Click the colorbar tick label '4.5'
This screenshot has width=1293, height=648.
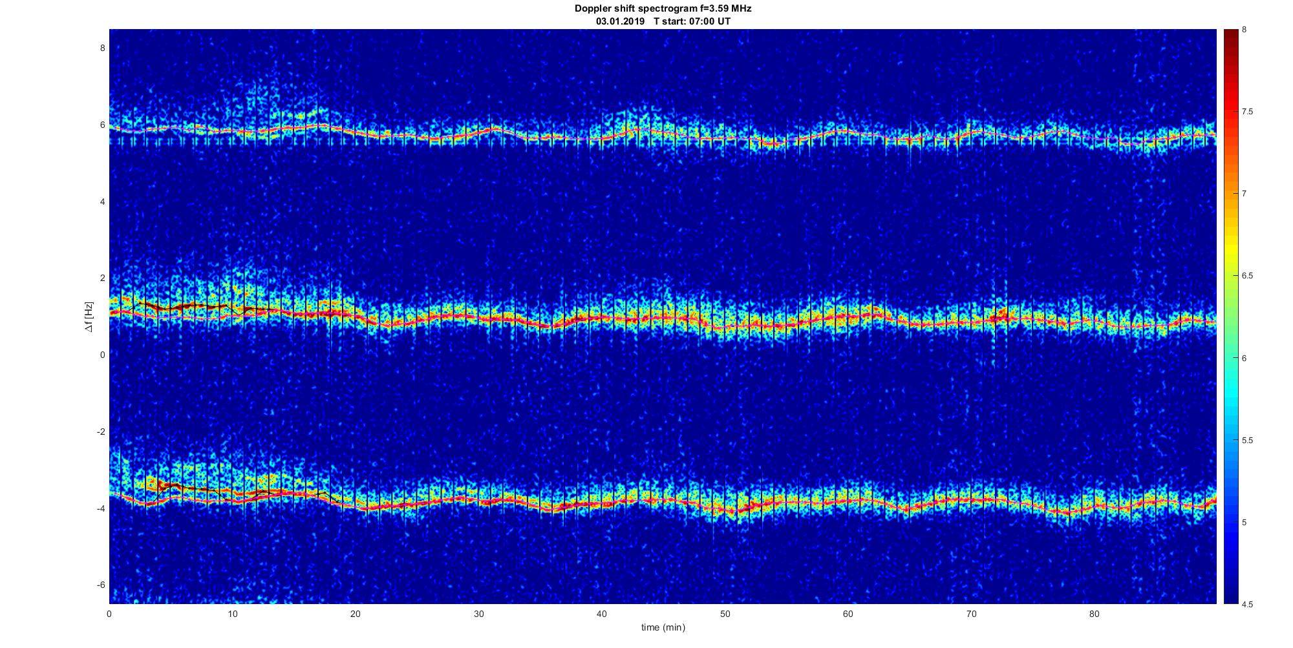[x=1247, y=605]
